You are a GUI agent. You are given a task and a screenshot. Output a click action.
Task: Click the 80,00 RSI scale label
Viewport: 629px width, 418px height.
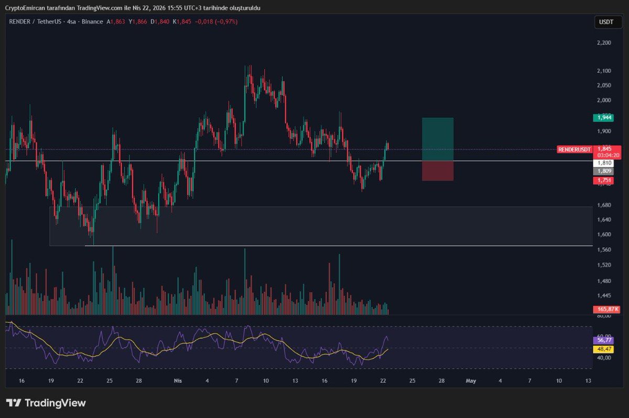[x=603, y=316]
